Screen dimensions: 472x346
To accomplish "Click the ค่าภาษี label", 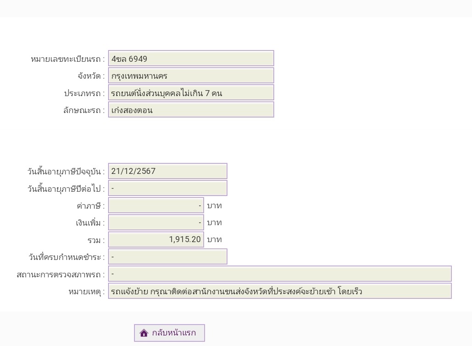I will pos(91,206).
